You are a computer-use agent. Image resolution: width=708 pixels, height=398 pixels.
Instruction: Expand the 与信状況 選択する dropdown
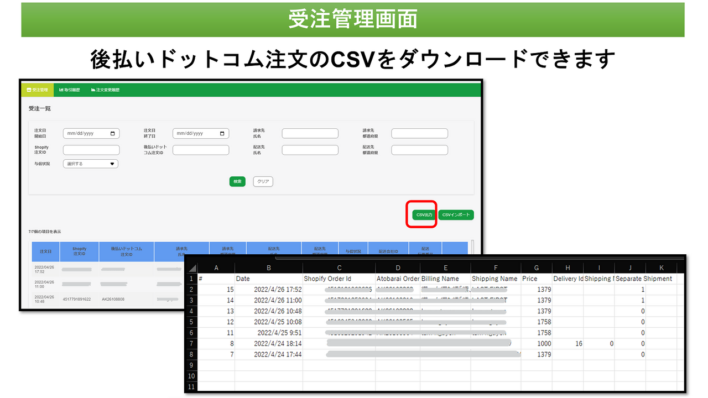91,164
